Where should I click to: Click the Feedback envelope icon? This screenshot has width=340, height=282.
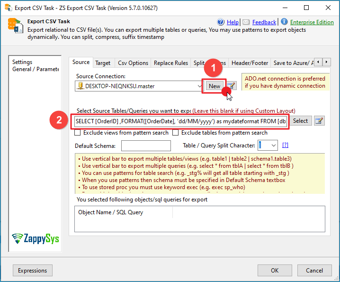246,22
